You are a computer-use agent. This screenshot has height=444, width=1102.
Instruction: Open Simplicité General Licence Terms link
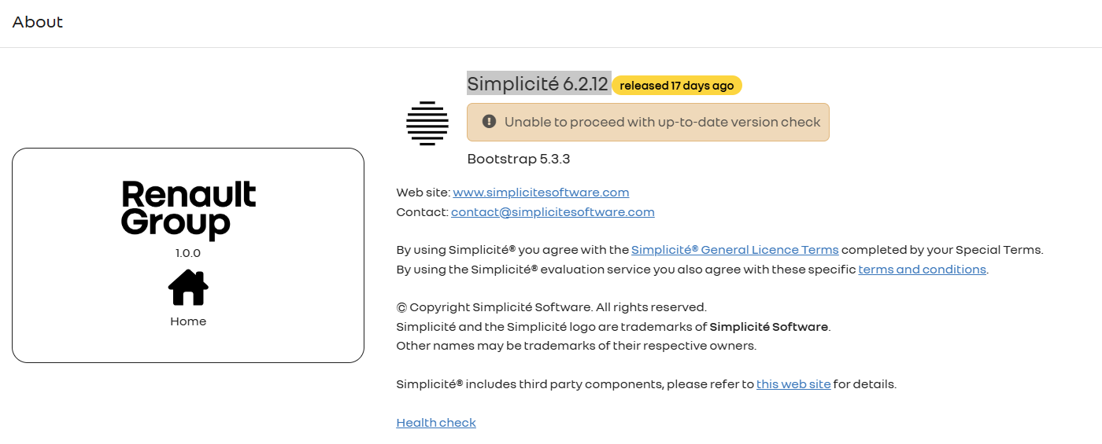click(x=734, y=250)
